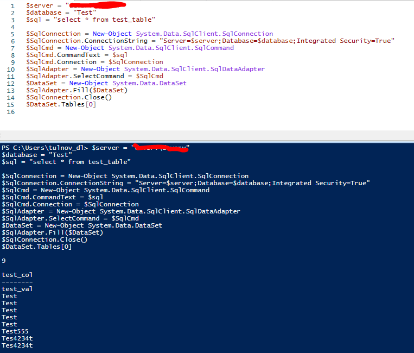This screenshot has width=414, height=353.
Task: Click the test_col column header in output
Action: [x=17, y=275]
